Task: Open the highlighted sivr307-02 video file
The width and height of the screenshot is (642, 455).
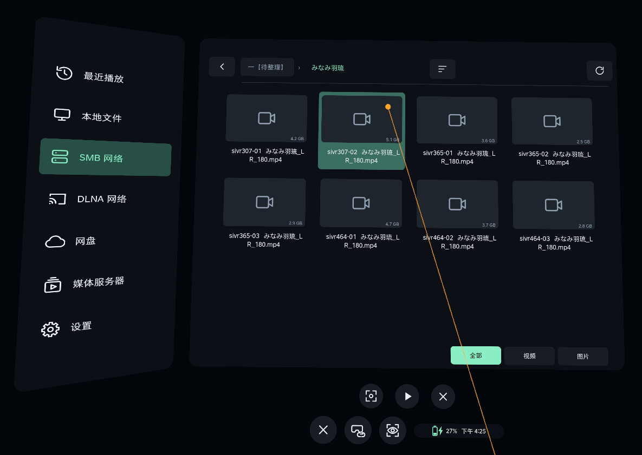Action: (361, 130)
